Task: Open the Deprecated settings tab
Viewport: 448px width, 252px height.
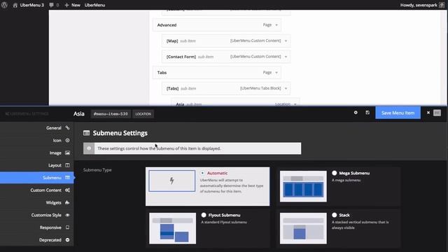Action: click(37, 239)
